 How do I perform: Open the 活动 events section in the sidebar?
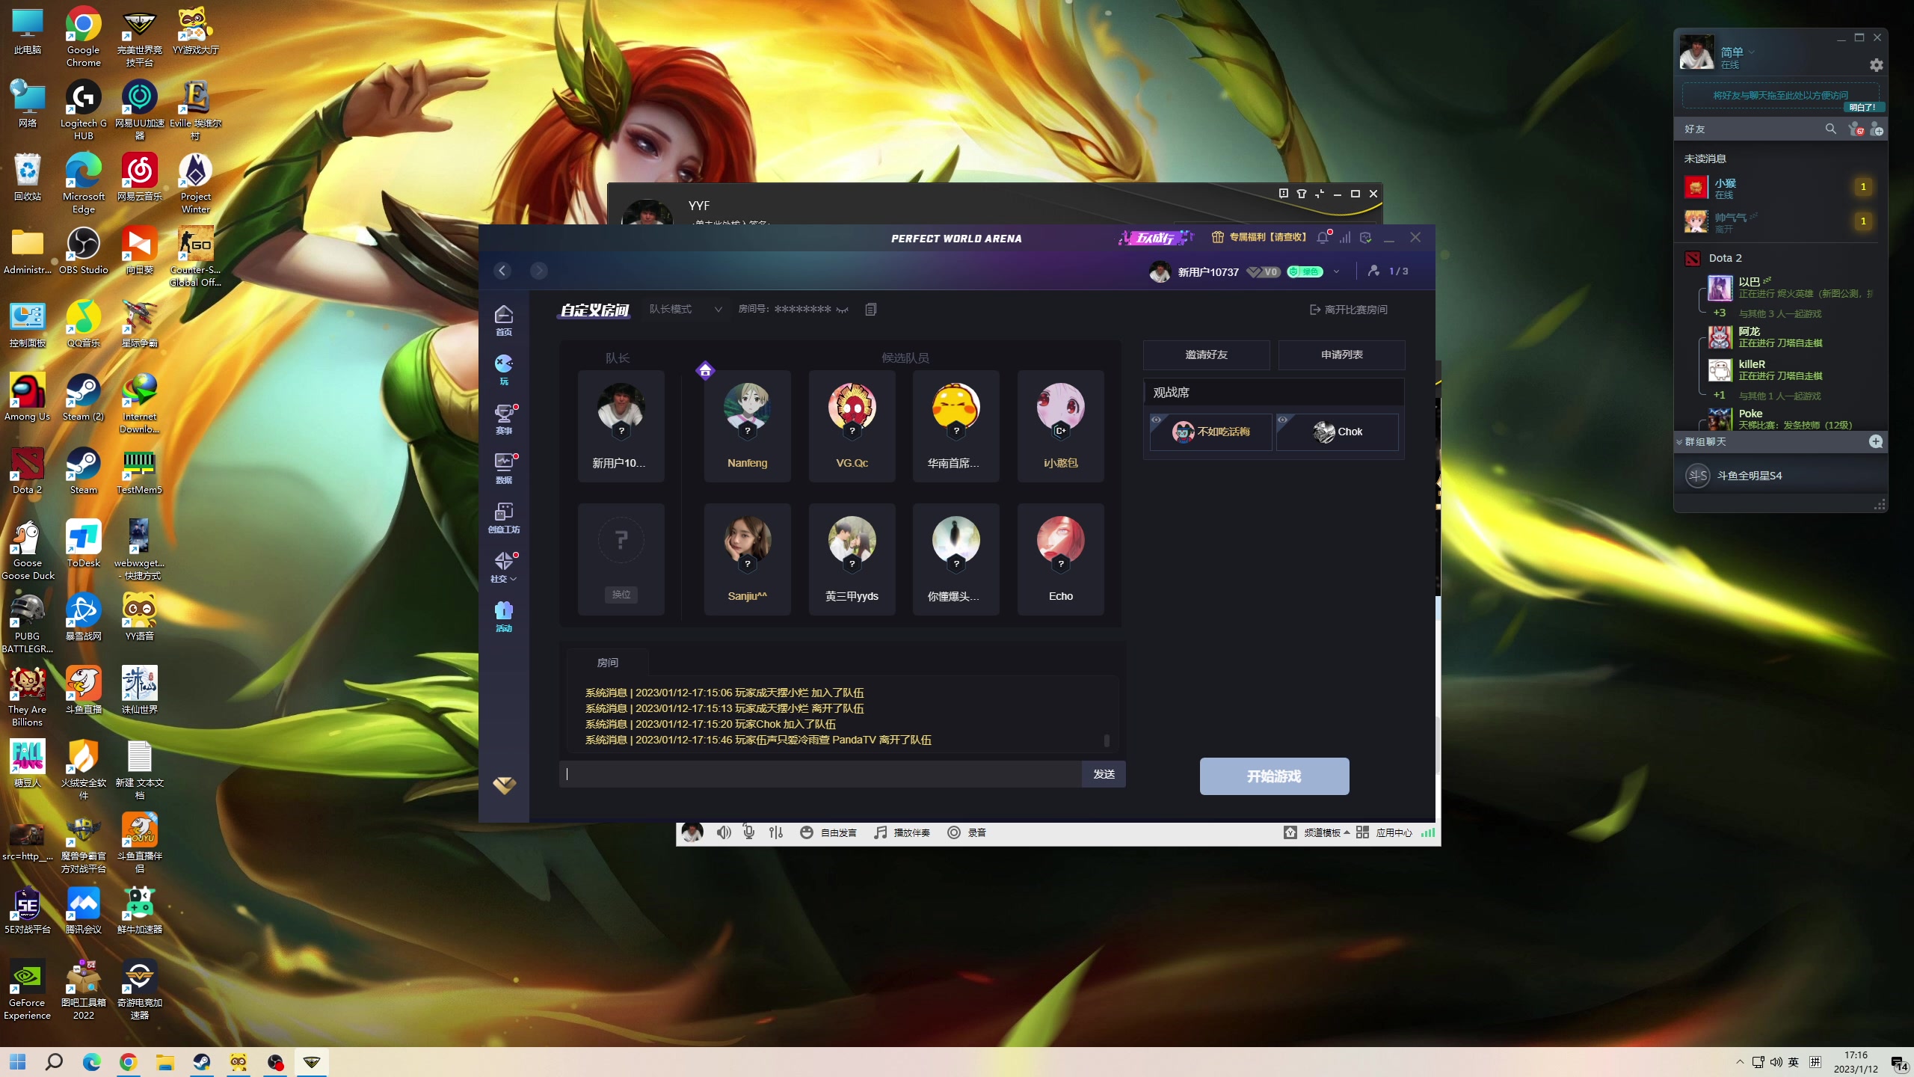504,617
